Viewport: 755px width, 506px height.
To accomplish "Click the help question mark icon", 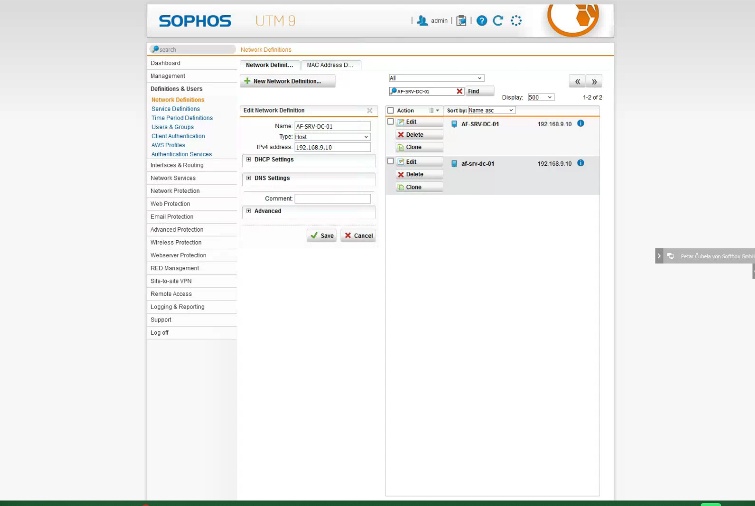I will [x=482, y=21].
